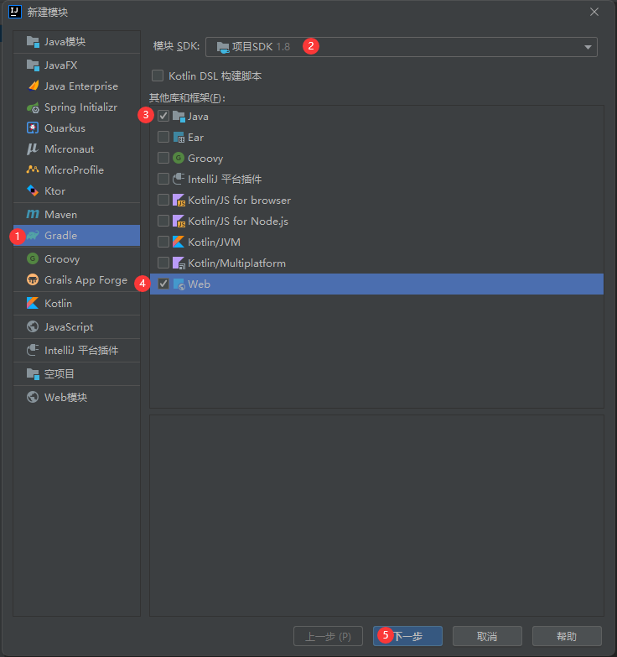Uncheck the Java framework checkbox

tap(163, 116)
